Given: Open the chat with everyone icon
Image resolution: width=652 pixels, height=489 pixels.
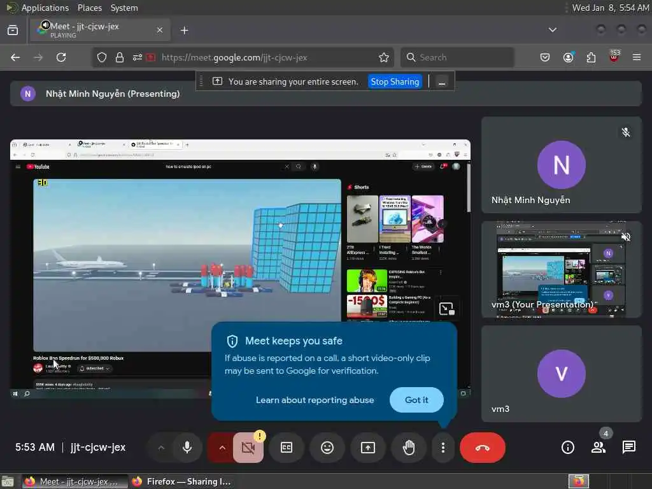Looking at the screenshot, I should tap(628, 448).
